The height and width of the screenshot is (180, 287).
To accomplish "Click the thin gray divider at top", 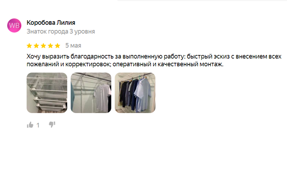I will [x=202, y=0].
